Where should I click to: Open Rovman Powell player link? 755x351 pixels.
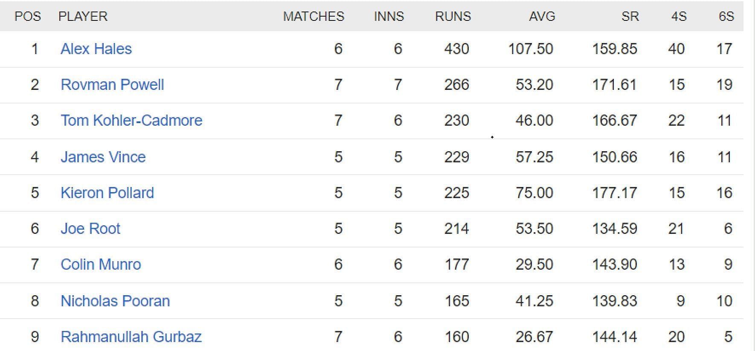(112, 85)
